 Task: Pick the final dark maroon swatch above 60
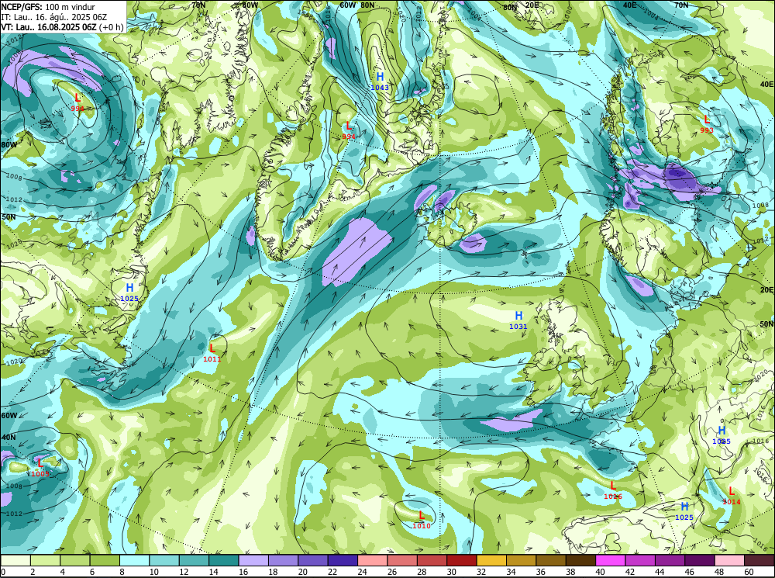[x=759, y=560]
